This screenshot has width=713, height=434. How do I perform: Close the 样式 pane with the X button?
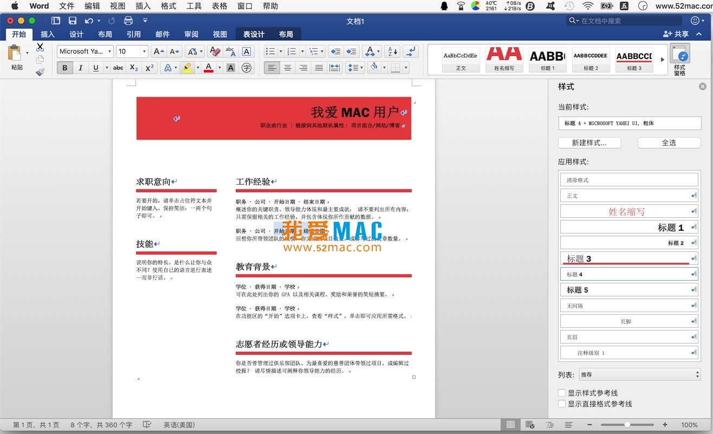703,87
